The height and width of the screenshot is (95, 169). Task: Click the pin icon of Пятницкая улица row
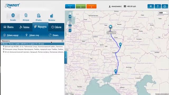click(4, 49)
